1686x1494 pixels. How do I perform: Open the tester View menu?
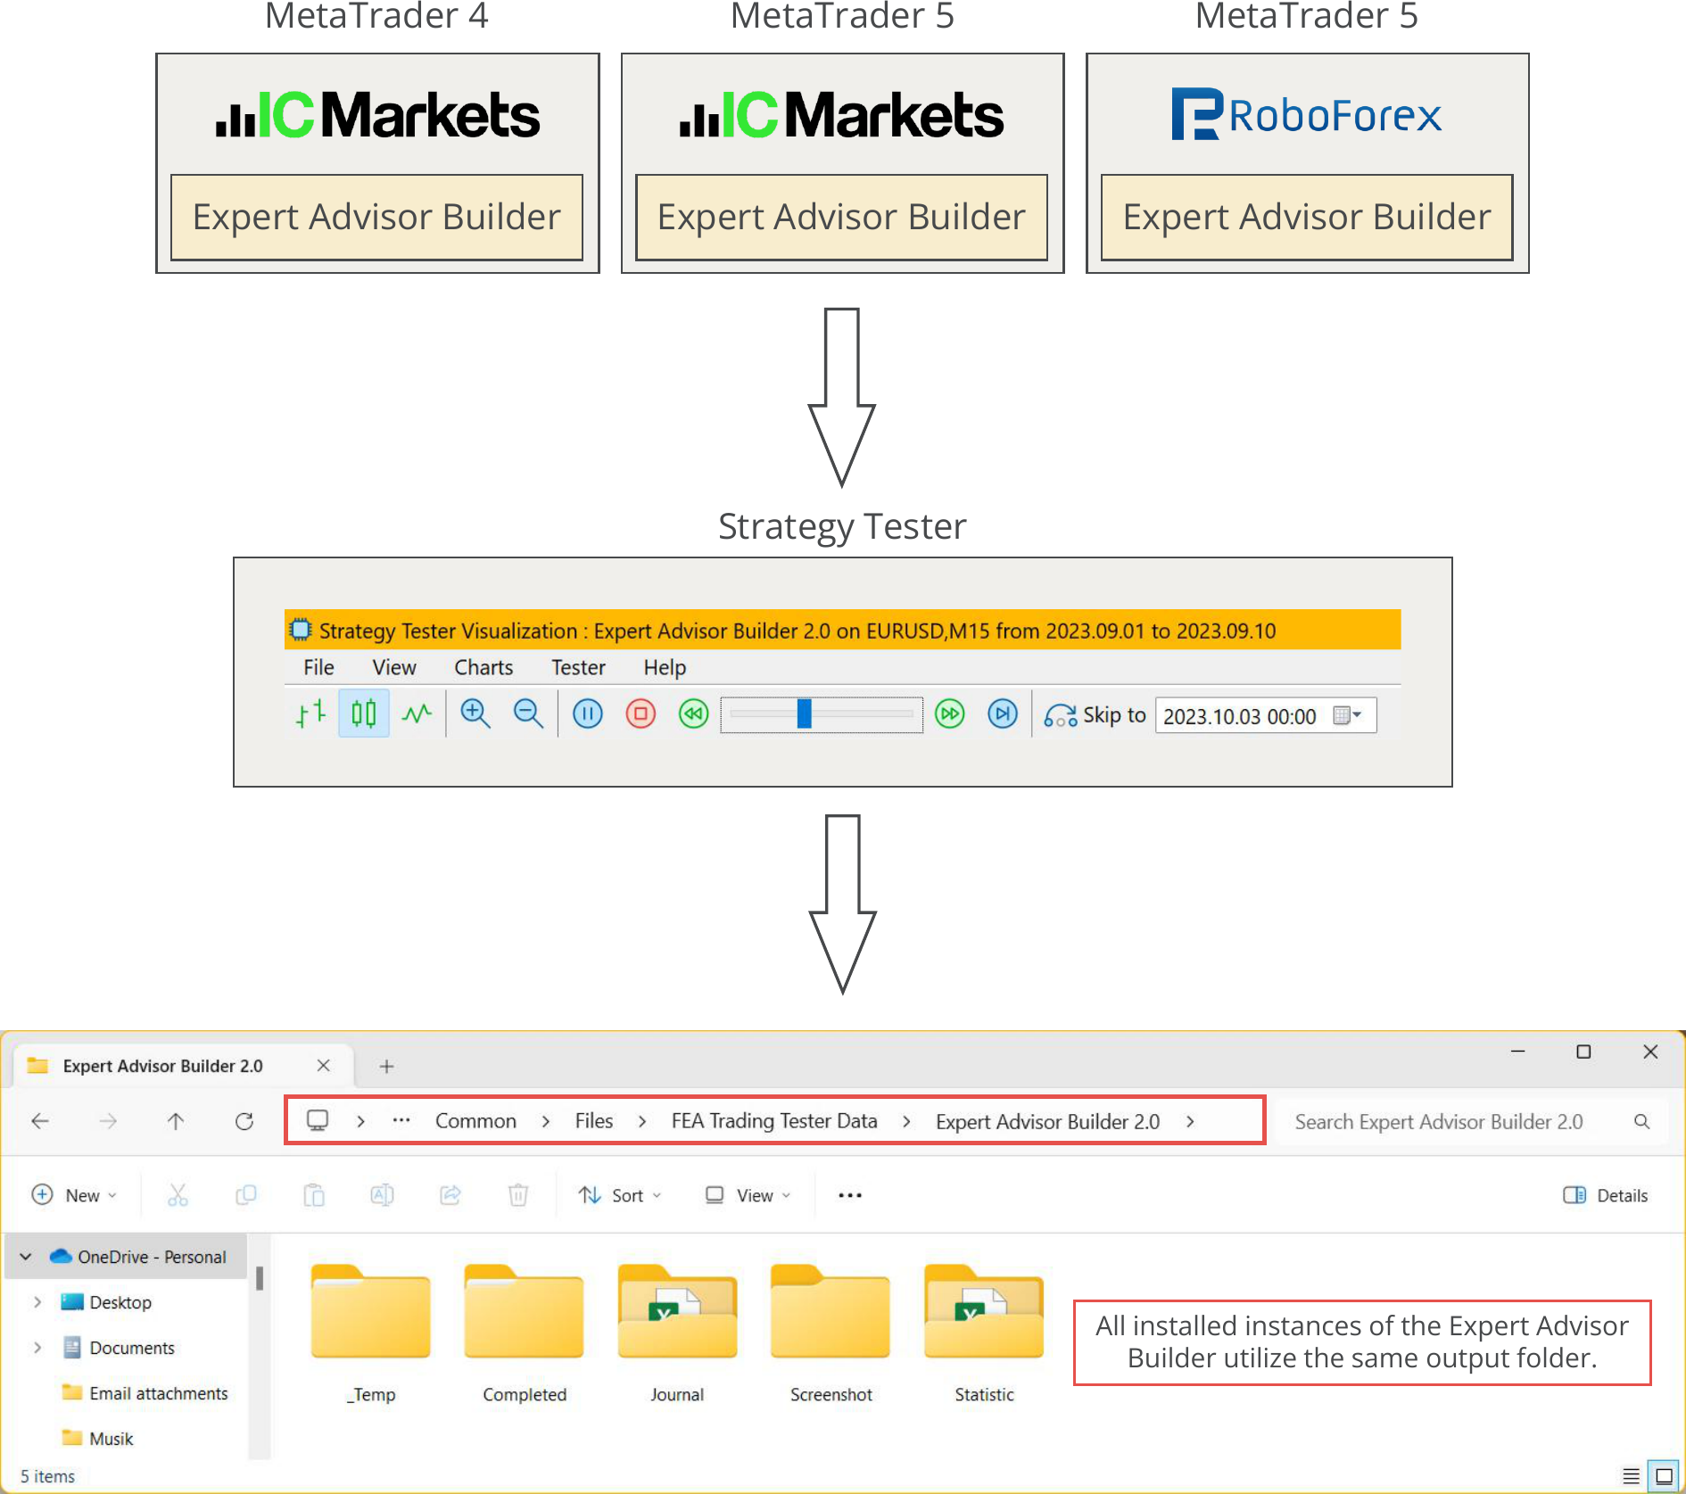[394, 668]
